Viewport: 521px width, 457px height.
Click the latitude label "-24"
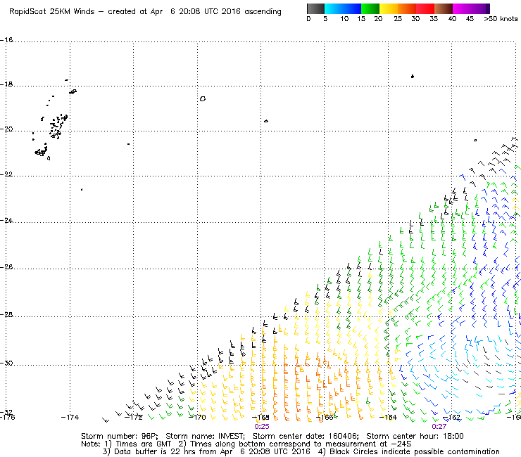pos(6,220)
